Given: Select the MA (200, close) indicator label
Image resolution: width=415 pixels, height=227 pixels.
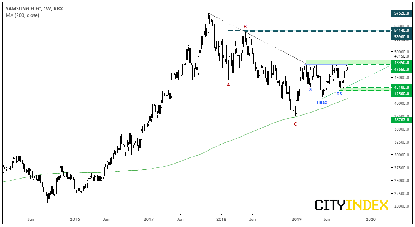Looking at the screenshot, I should [x=23, y=15].
